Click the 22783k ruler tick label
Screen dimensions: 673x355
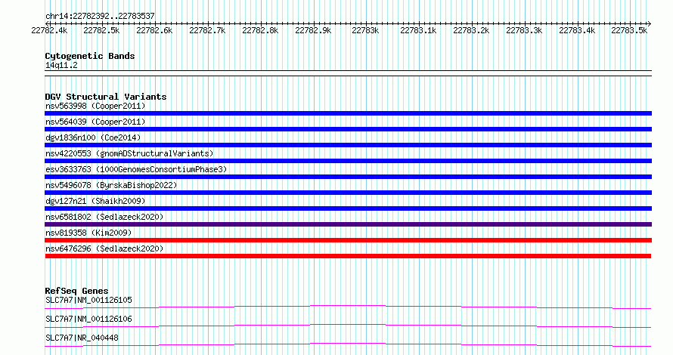(x=365, y=31)
